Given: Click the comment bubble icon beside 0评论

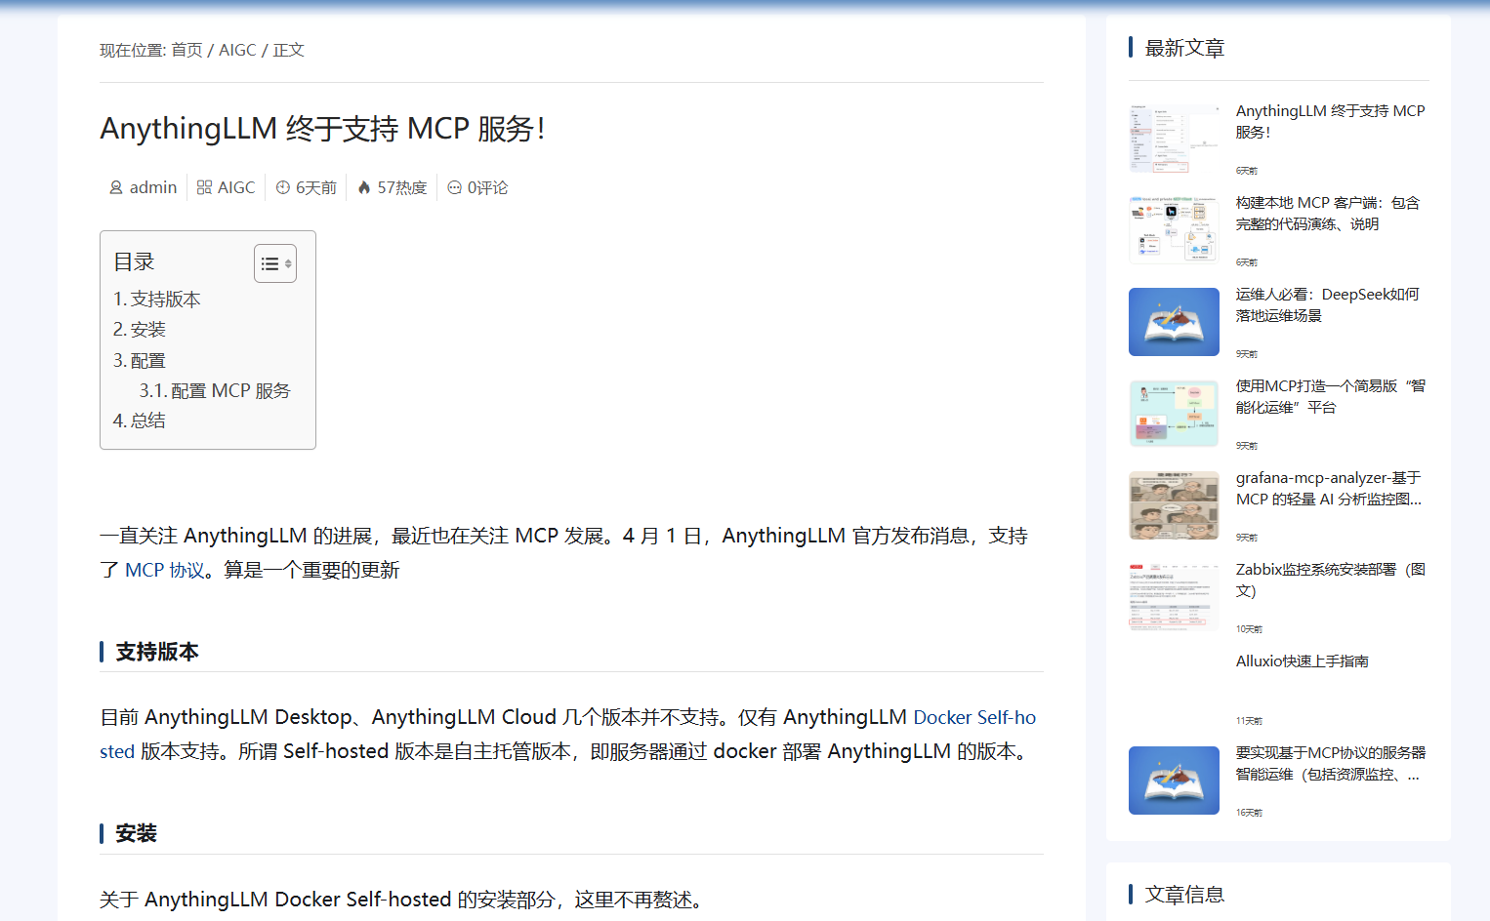Looking at the screenshot, I should 454,187.
